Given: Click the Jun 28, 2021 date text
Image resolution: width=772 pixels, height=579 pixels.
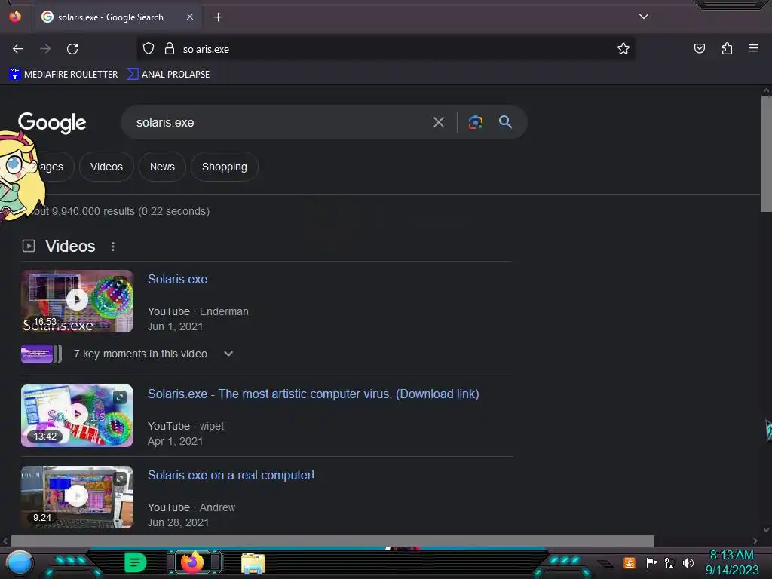Looking at the screenshot, I should click(x=178, y=522).
